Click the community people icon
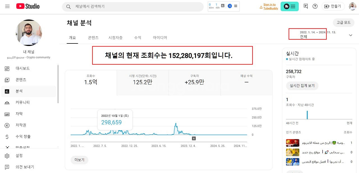 coord(7,103)
